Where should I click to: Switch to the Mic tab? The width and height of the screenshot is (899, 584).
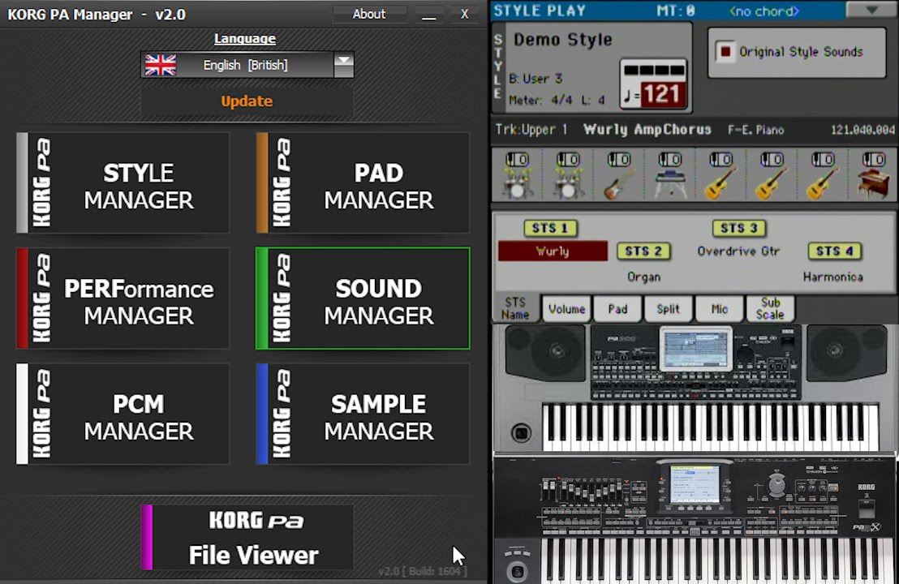719,309
